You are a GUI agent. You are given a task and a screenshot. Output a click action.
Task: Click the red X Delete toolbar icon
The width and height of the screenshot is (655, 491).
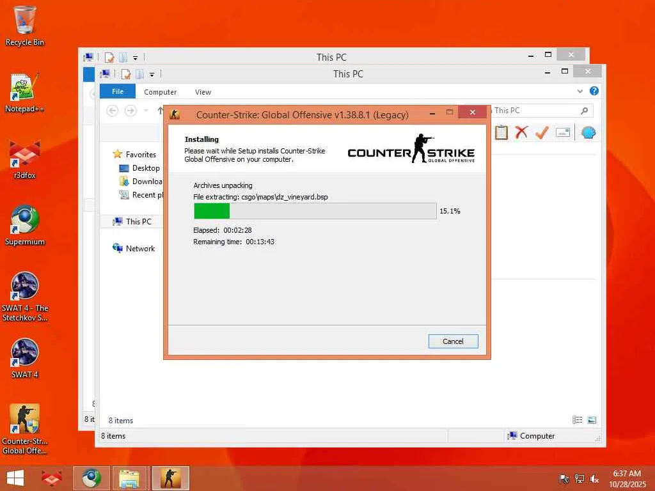pyautogui.click(x=521, y=132)
